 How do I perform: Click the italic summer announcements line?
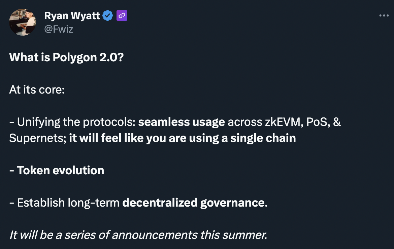[137, 235]
